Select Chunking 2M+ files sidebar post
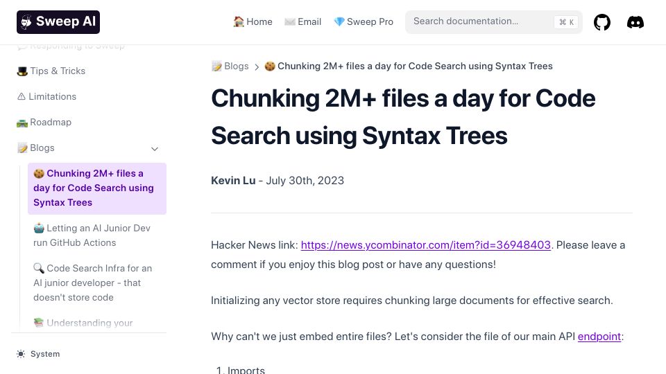 pos(97,188)
